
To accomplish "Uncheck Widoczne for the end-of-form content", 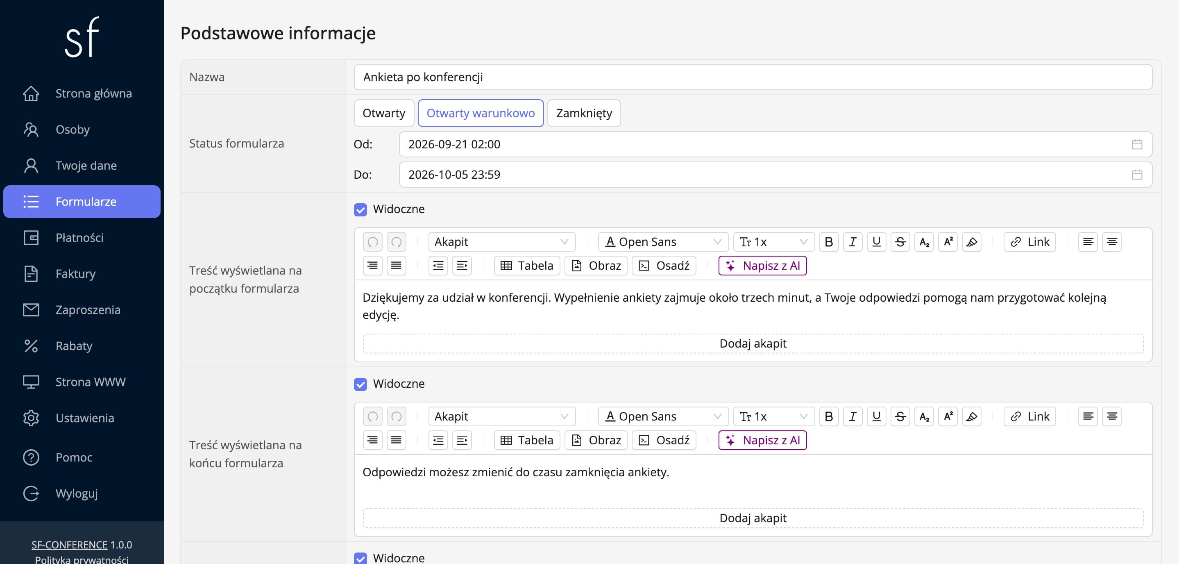I will (360, 384).
